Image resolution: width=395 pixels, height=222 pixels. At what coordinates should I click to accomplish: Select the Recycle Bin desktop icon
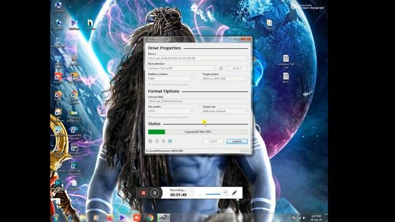click(58, 43)
